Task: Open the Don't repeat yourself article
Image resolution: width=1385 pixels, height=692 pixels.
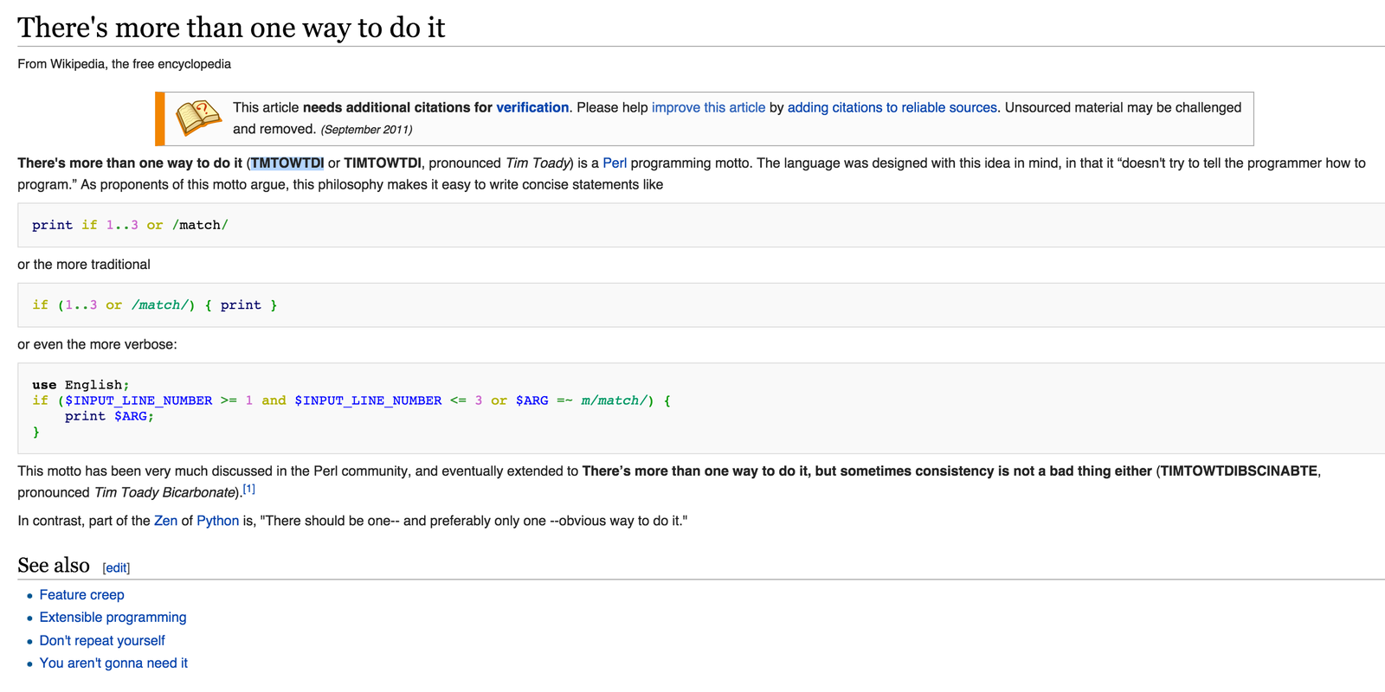Action: coord(102,640)
